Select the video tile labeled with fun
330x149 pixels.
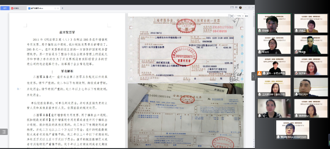(x=311, y=108)
